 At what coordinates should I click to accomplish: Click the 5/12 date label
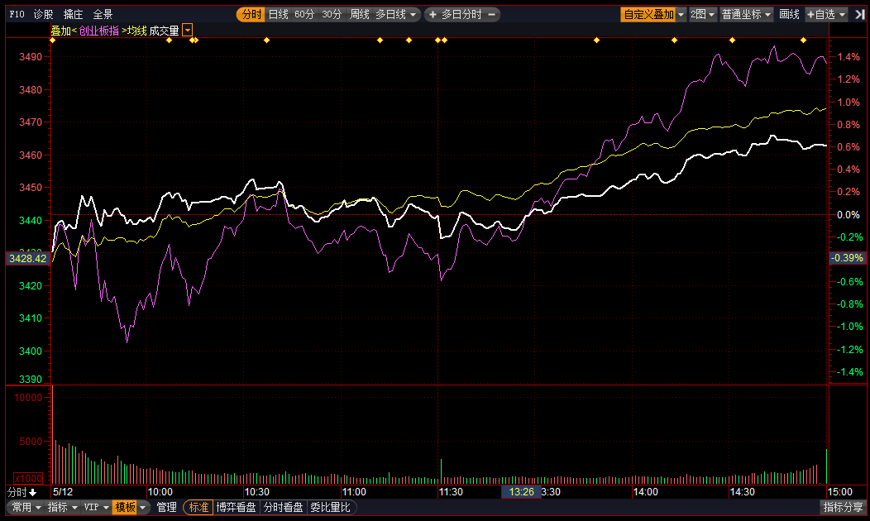(63, 492)
